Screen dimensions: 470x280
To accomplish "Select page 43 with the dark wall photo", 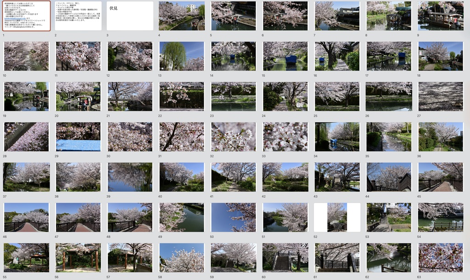I will pos(337,176).
